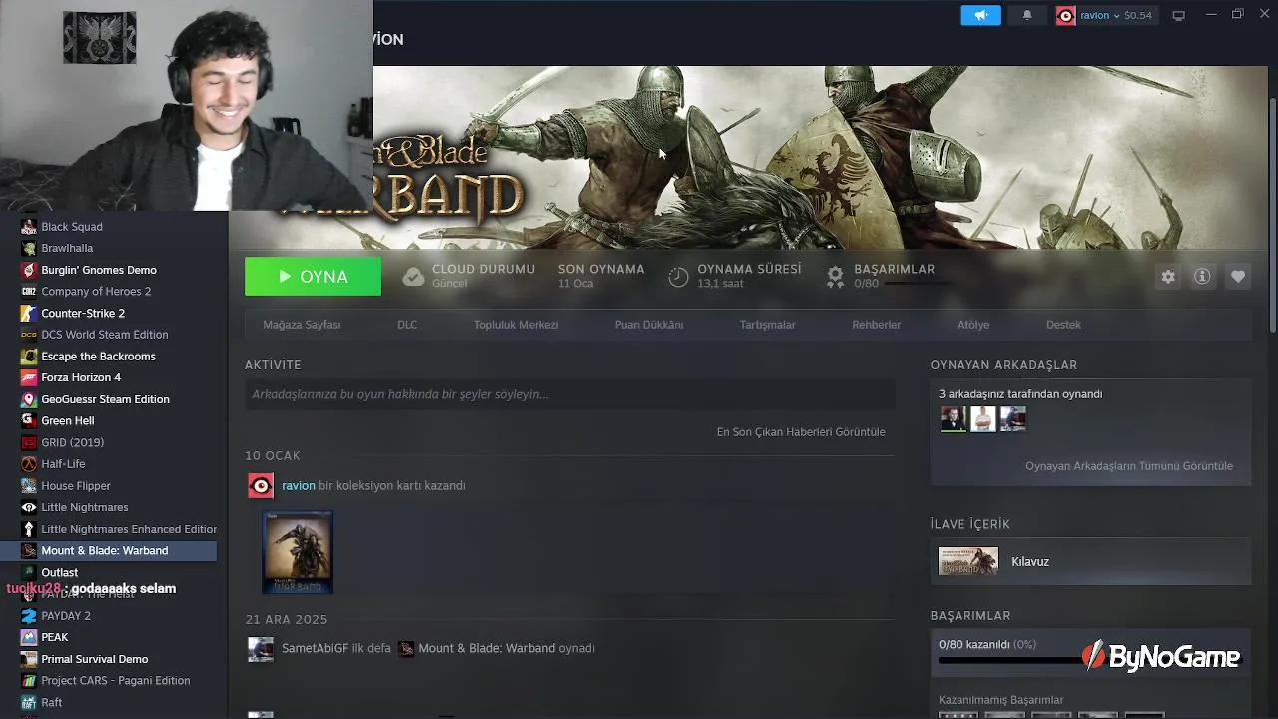Select Little Nightmares Enhanced Edition entry
Viewport: 1278px width, 719px height.
[108, 529]
